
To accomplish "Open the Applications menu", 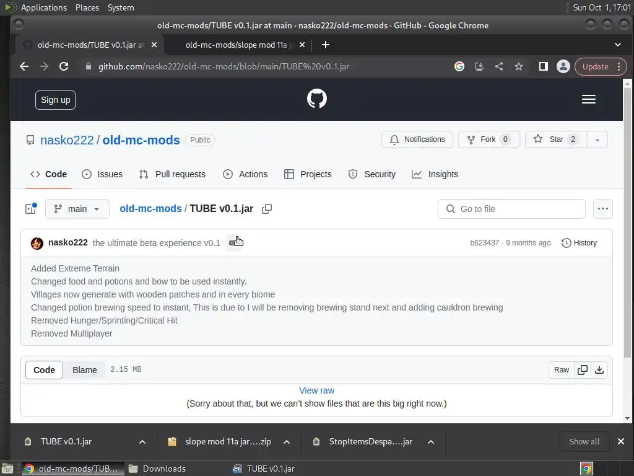I will coord(44,7).
